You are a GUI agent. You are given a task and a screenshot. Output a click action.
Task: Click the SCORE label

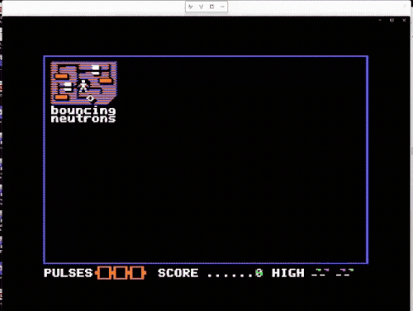pyautogui.click(x=178, y=273)
